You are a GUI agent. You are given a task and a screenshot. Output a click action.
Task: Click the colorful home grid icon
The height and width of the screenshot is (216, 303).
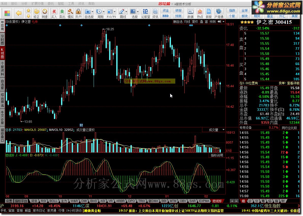click(x=7, y=13)
